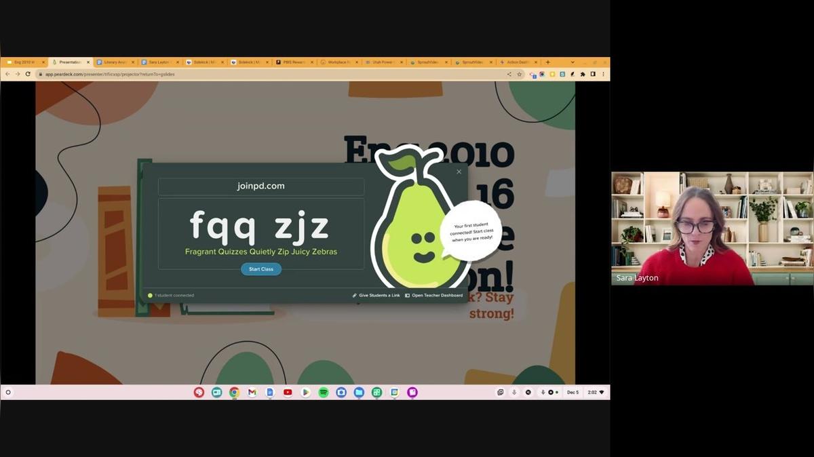Click the joinpd.com address field
This screenshot has height=457, width=814.
pyautogui.click(x=261, y=186)
